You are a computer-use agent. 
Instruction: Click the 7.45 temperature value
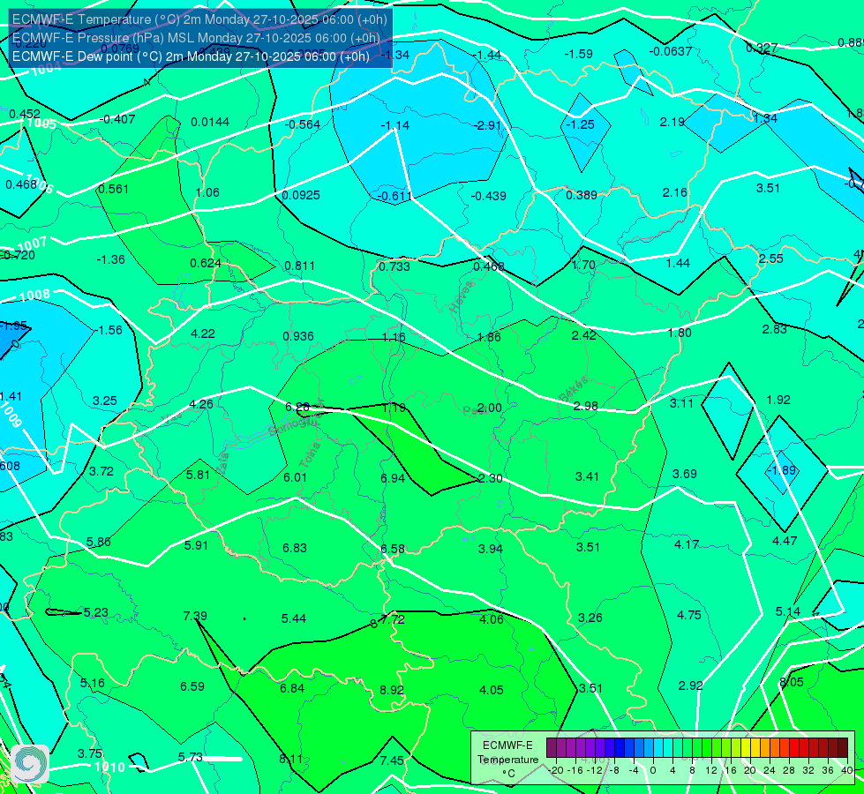point(392,760)
